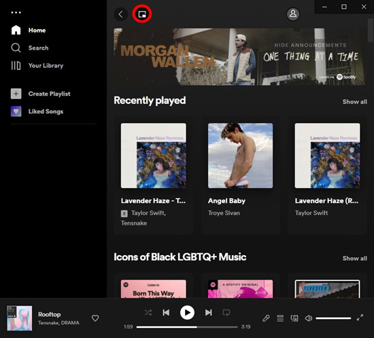Screen dimensions: 374x338
Task: Show all Icons of Black LGBTQ+ Music
Action: pos(355,259)
